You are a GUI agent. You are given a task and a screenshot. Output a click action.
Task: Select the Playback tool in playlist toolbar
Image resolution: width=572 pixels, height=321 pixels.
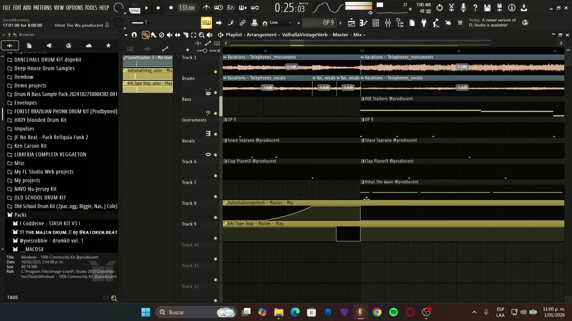pos(210,35)
